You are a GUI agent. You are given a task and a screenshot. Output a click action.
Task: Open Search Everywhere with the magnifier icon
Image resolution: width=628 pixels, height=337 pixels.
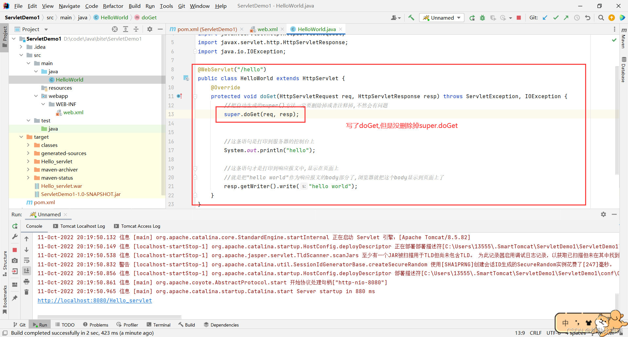(x=601, y=17)
